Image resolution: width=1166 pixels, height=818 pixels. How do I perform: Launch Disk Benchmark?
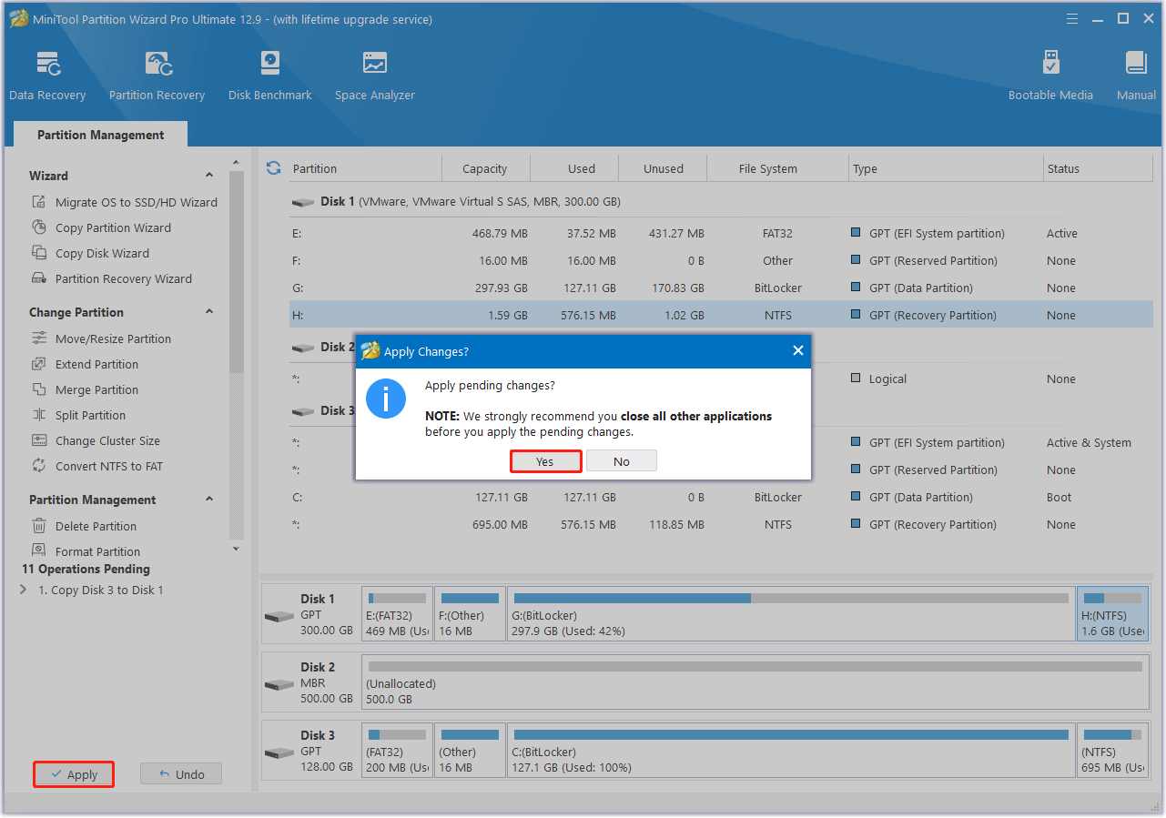click(270, 76)
